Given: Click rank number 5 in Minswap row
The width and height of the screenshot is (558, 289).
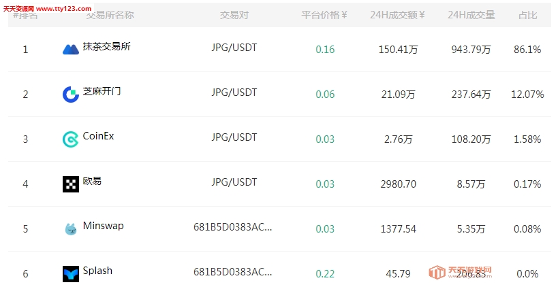Looking at the screenshot, I should coord(25,229).
